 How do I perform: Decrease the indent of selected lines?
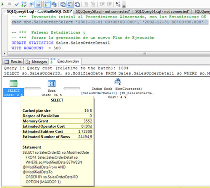click(102, 4)
